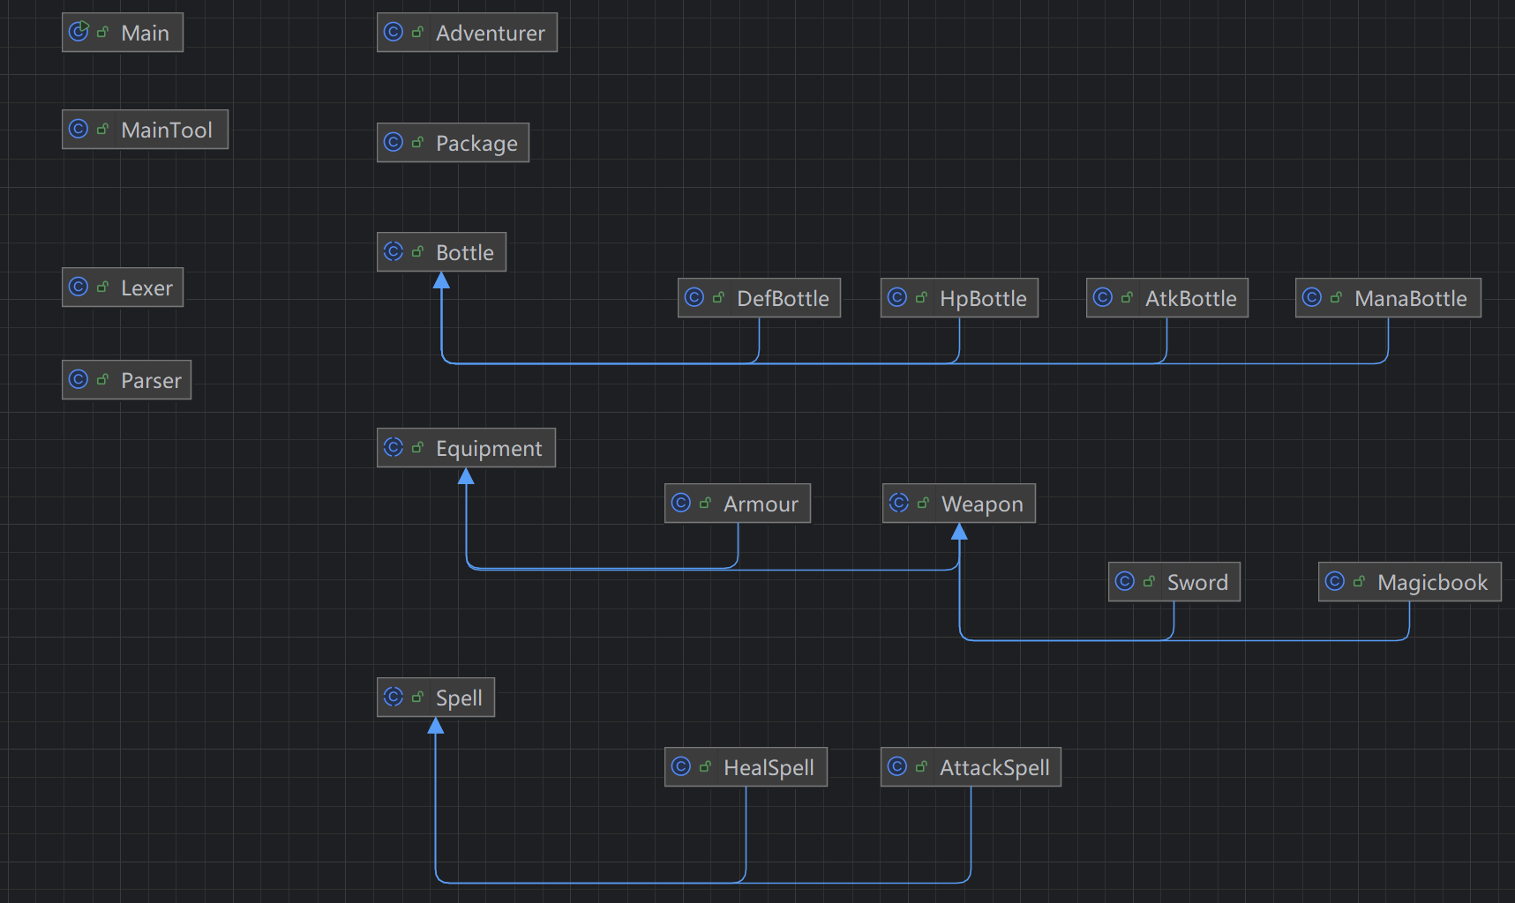Viewport: 1515px width, 903px height.
Task: Select the "Main" class name label
Action: click(145, 33)
